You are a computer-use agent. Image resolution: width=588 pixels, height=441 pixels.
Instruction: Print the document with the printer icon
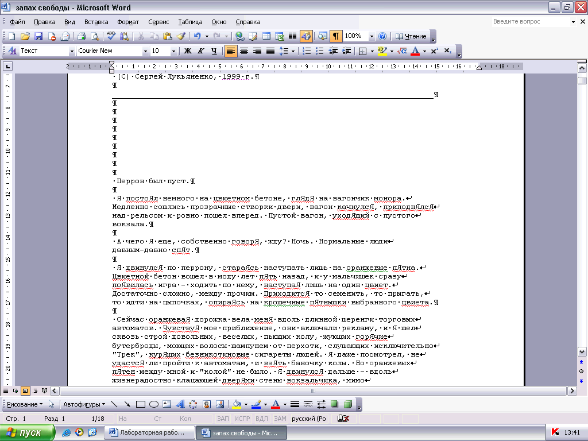click(x=81, y=36)
